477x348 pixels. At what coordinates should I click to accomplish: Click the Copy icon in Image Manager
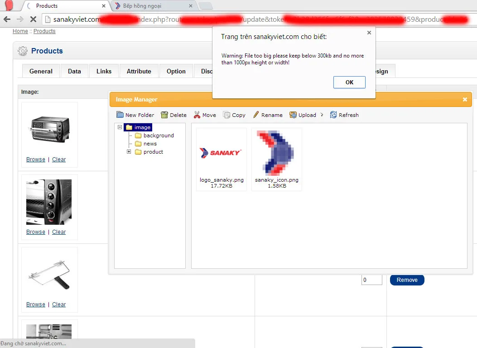click(x=226, y=115)
